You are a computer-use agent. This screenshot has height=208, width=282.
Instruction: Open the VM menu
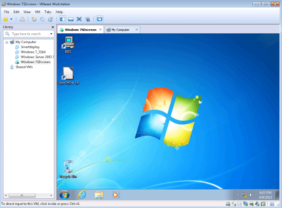(37, 12)
